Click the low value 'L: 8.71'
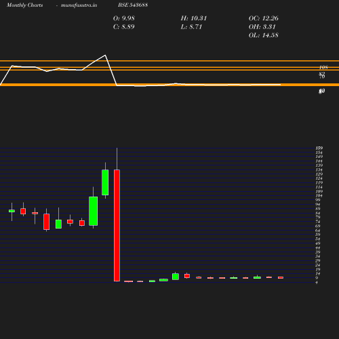The width and height of the screenshot is (339, 339). tap(191, 27)
